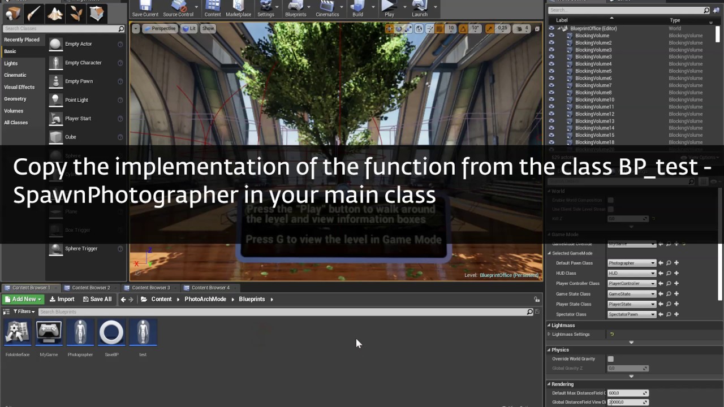
Task: Select the Sphere Trigger icon
Action: pos(55,249)
